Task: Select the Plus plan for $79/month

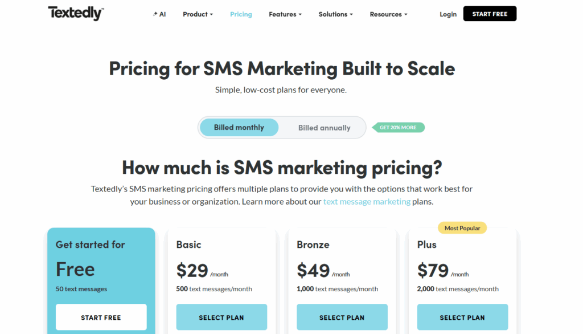Action: 462,317
